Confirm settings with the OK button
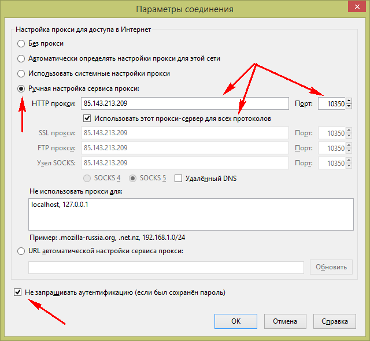The image size is (370, 341). [236, 321]
